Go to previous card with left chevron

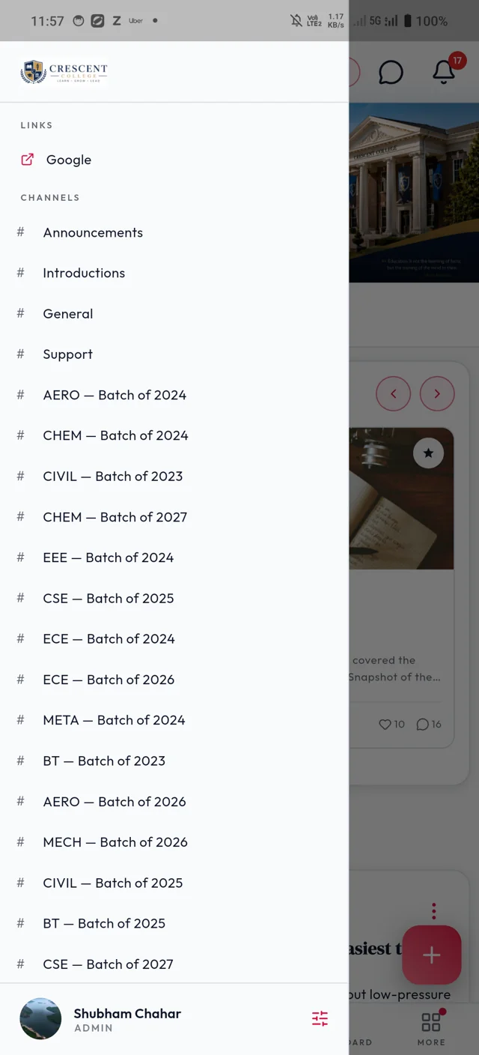point(393,393)
